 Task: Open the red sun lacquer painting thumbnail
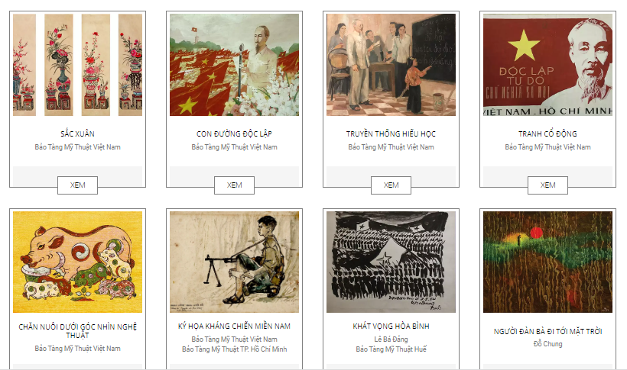(547, 262)
